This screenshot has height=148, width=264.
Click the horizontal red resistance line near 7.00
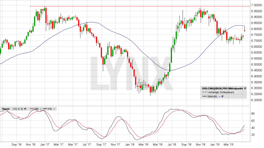point(140,6)
